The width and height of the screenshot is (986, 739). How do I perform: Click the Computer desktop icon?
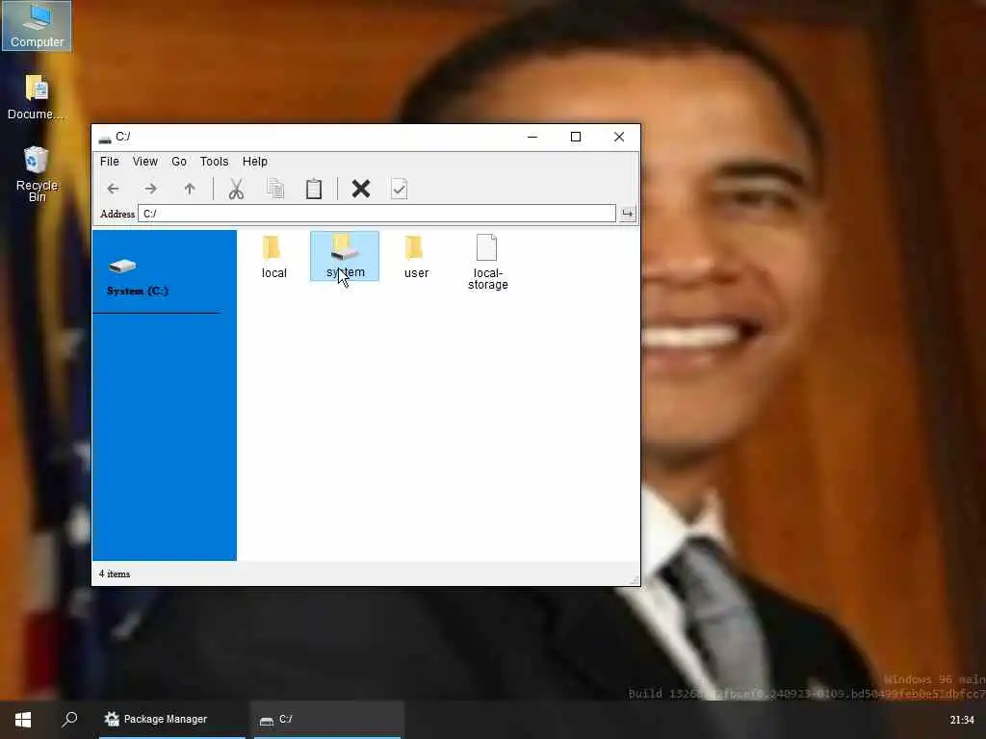37,26
